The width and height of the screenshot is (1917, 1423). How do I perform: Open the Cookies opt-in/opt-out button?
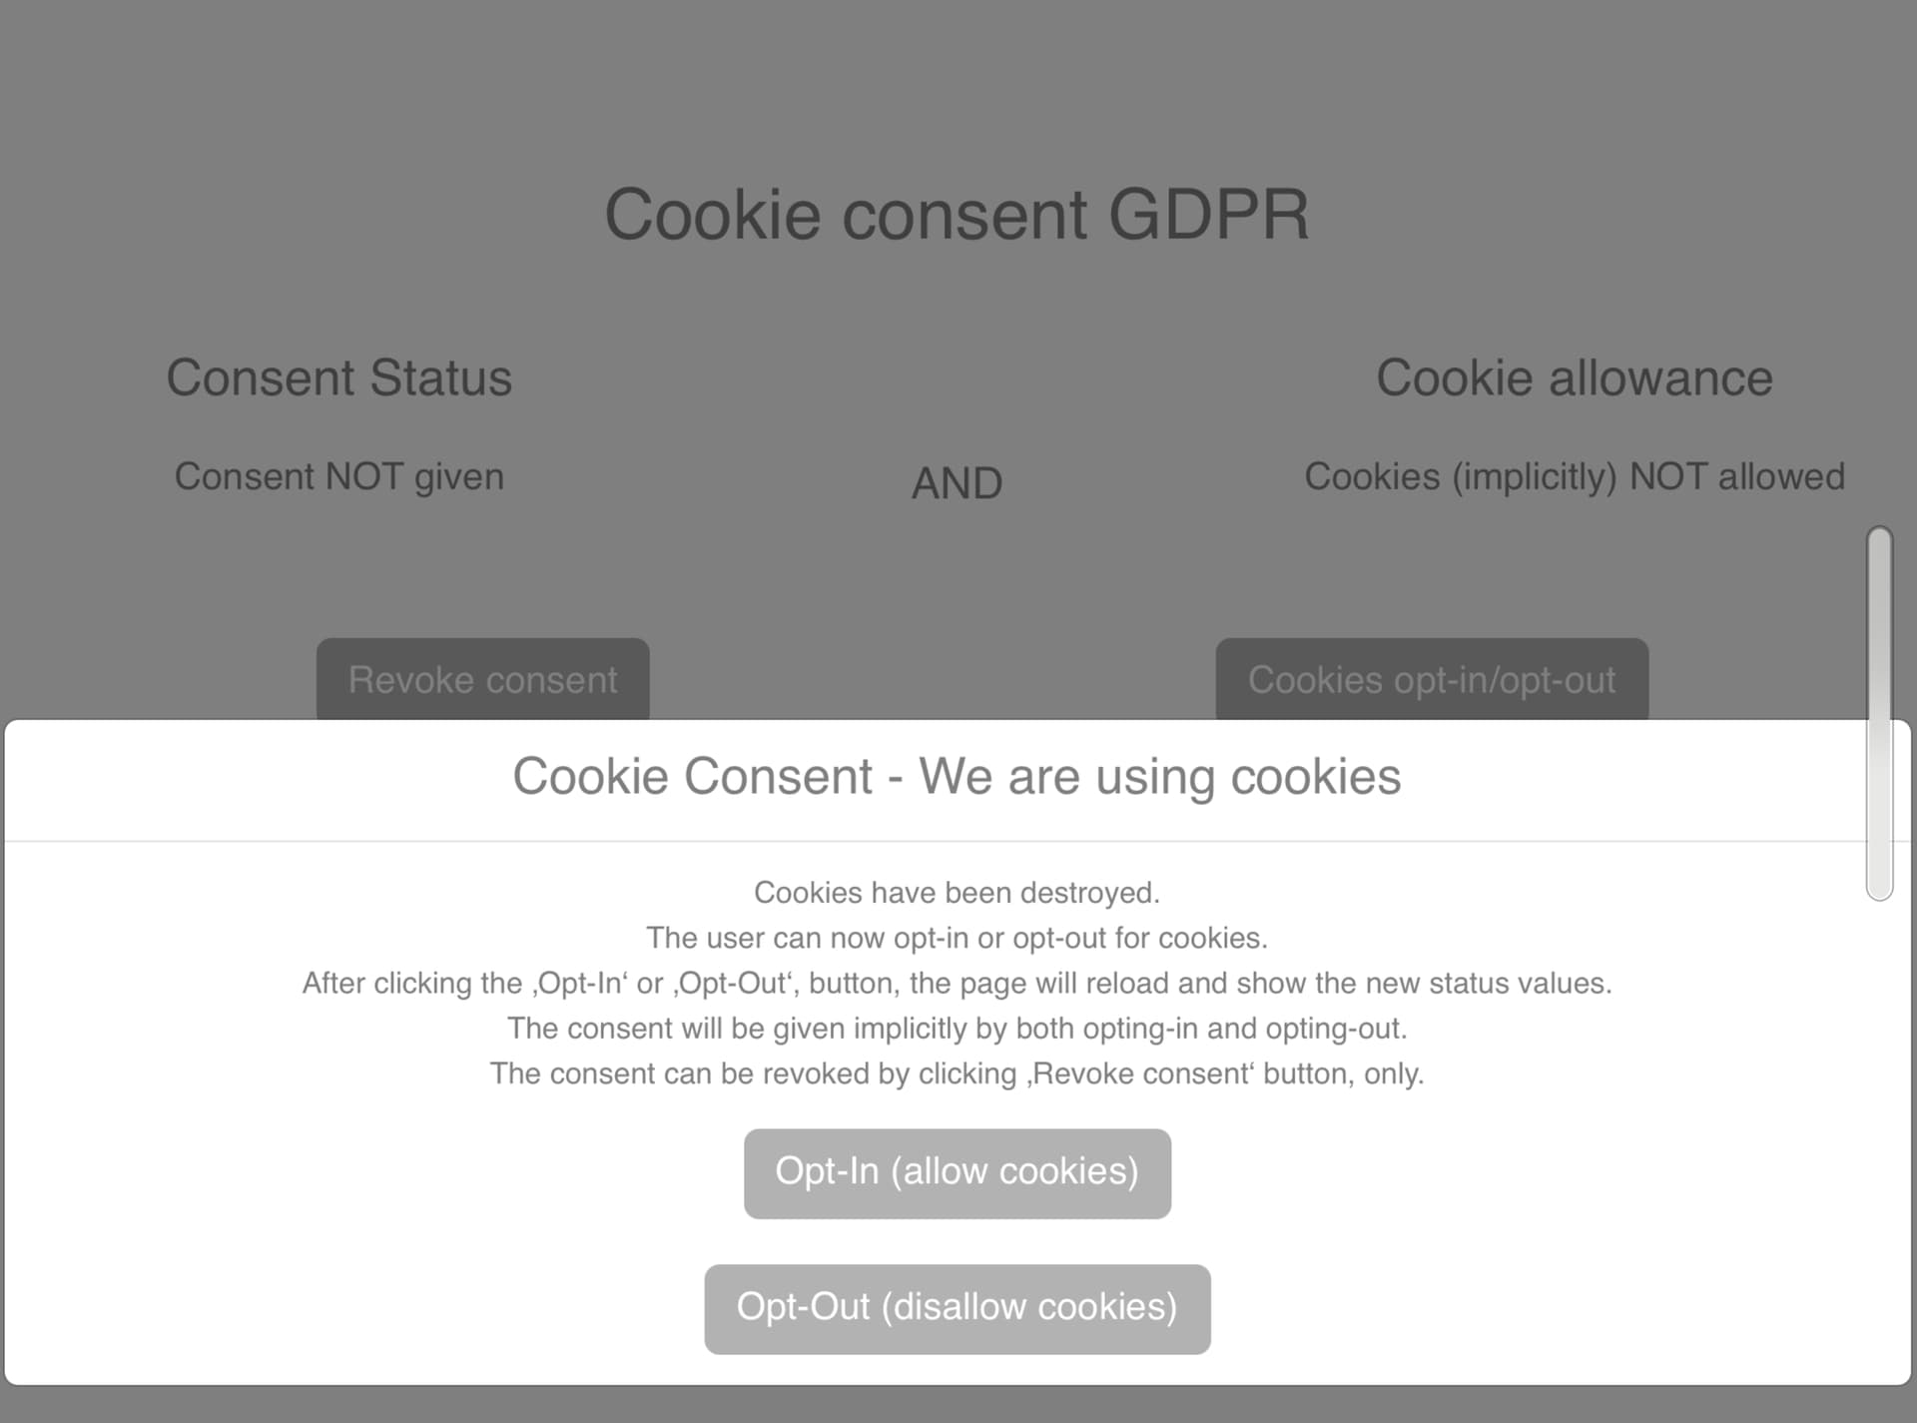click(1431, 679)
